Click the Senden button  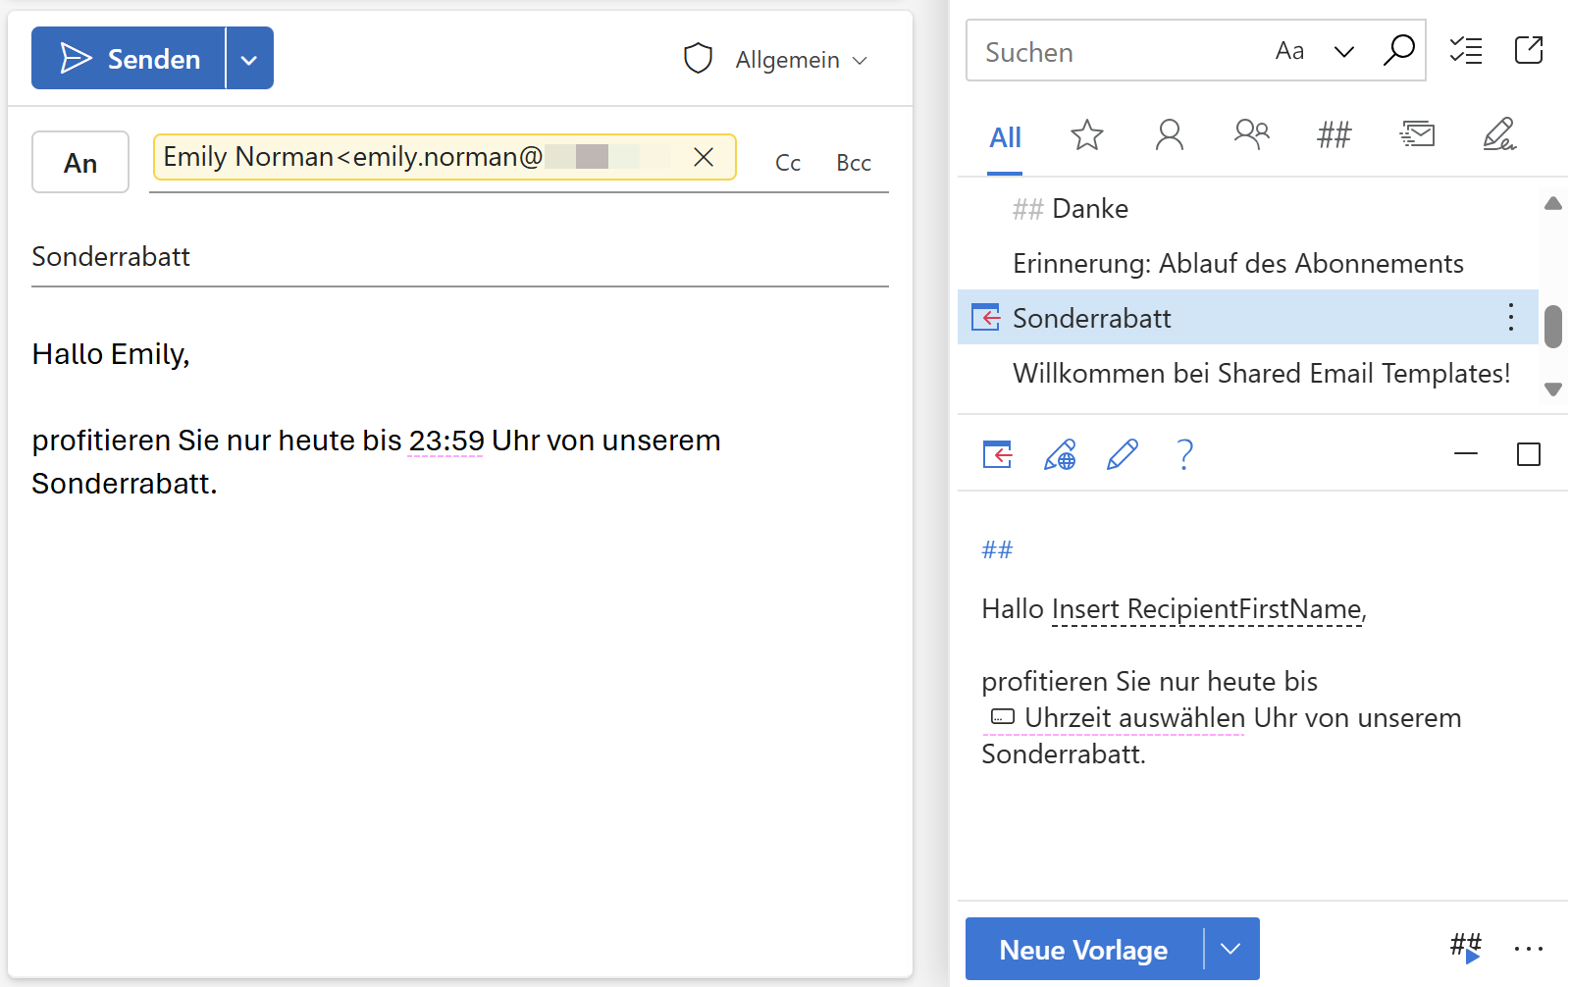[129, 58]
